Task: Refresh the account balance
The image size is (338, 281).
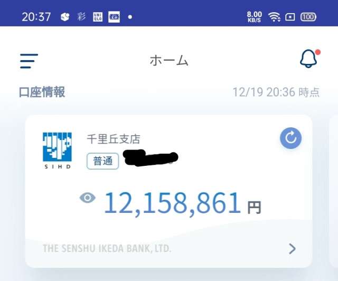Action: (x=290, y=138)
